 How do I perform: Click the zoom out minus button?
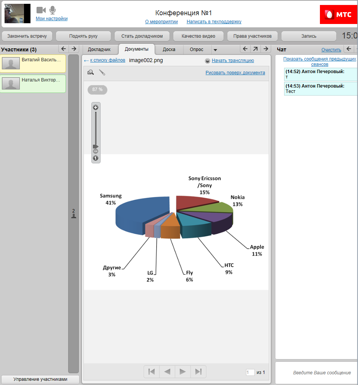(x=96, y=151)
